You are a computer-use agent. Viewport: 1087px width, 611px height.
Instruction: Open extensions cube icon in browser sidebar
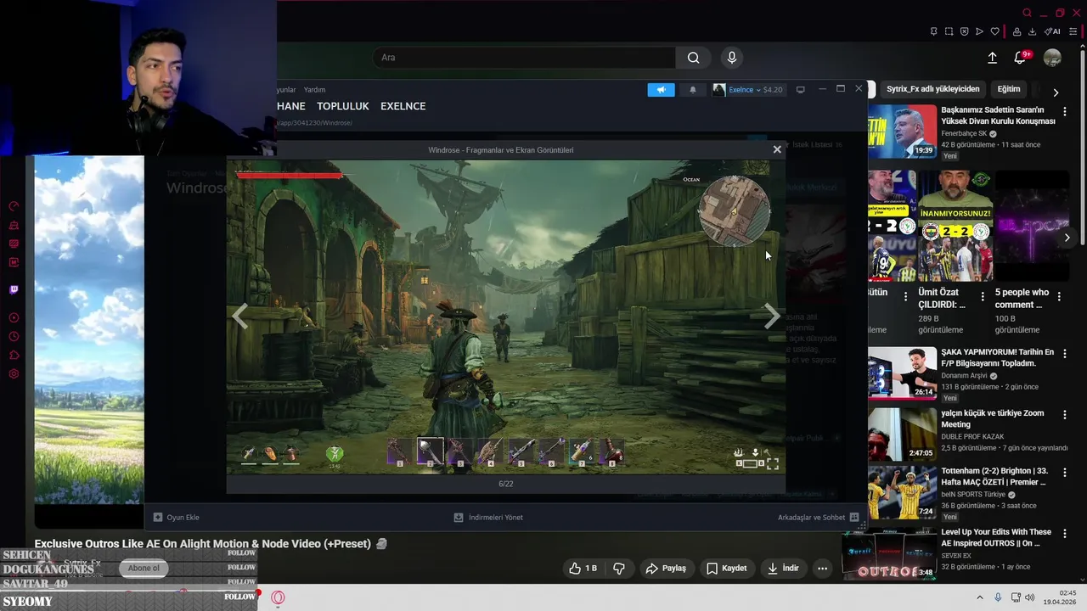[14, 355]
